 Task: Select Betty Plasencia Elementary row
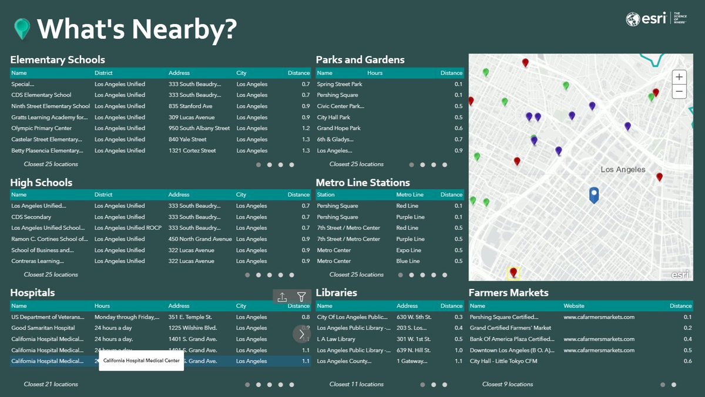[x=160, y=150]
